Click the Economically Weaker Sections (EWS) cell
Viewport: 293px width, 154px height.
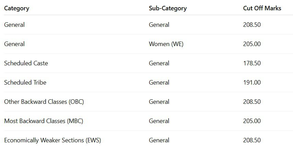click(x=53, y=140)
